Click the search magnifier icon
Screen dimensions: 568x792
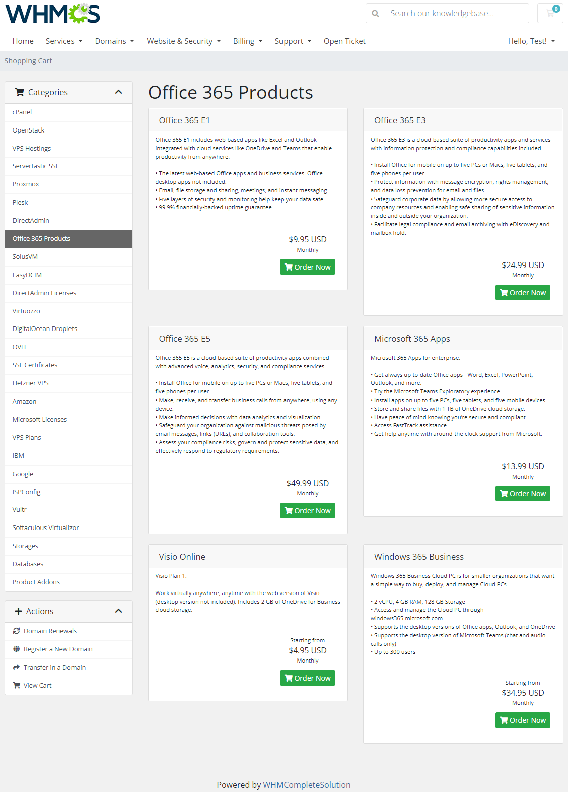click(375, 14)
